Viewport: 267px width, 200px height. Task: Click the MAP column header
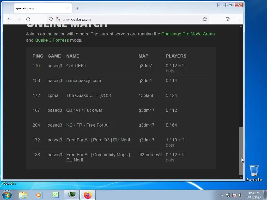click(143, 56)
